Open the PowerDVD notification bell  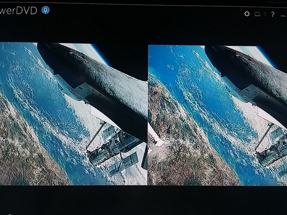click(45, 10)
